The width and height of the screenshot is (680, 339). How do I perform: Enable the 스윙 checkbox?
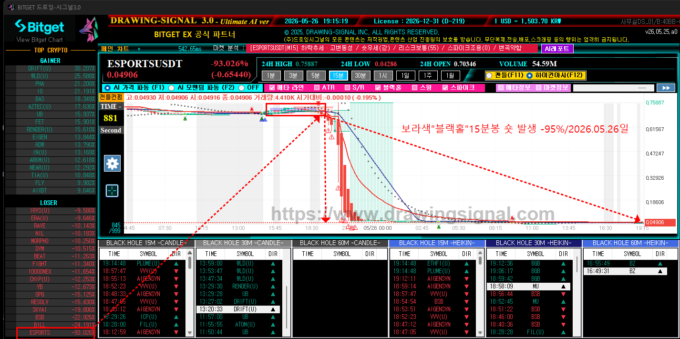click(x=415, y=88)
